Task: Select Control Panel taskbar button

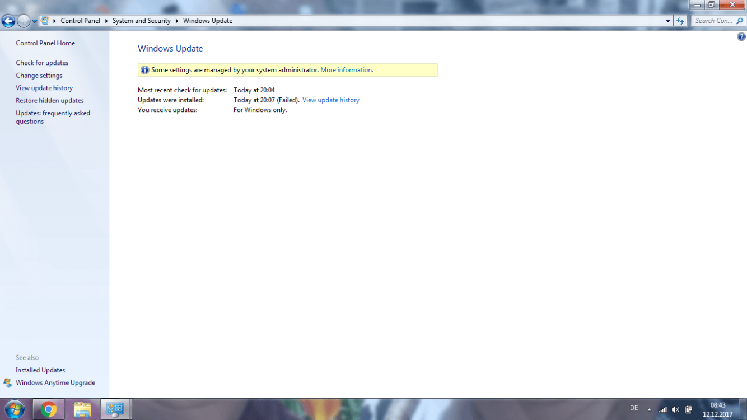Action: pos(115,409)
